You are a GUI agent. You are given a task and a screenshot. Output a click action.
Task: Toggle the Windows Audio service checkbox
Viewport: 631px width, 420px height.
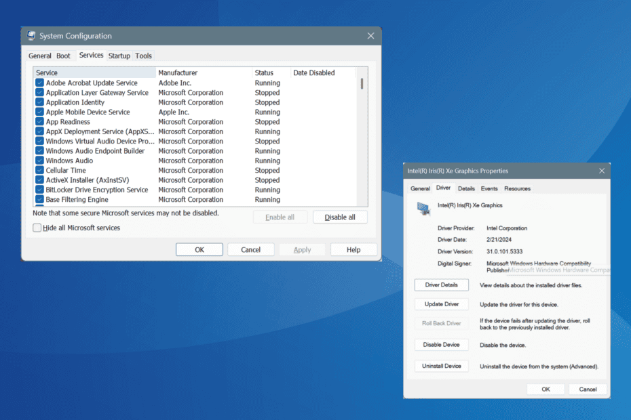pyautogui.click(x=39, y=161)
